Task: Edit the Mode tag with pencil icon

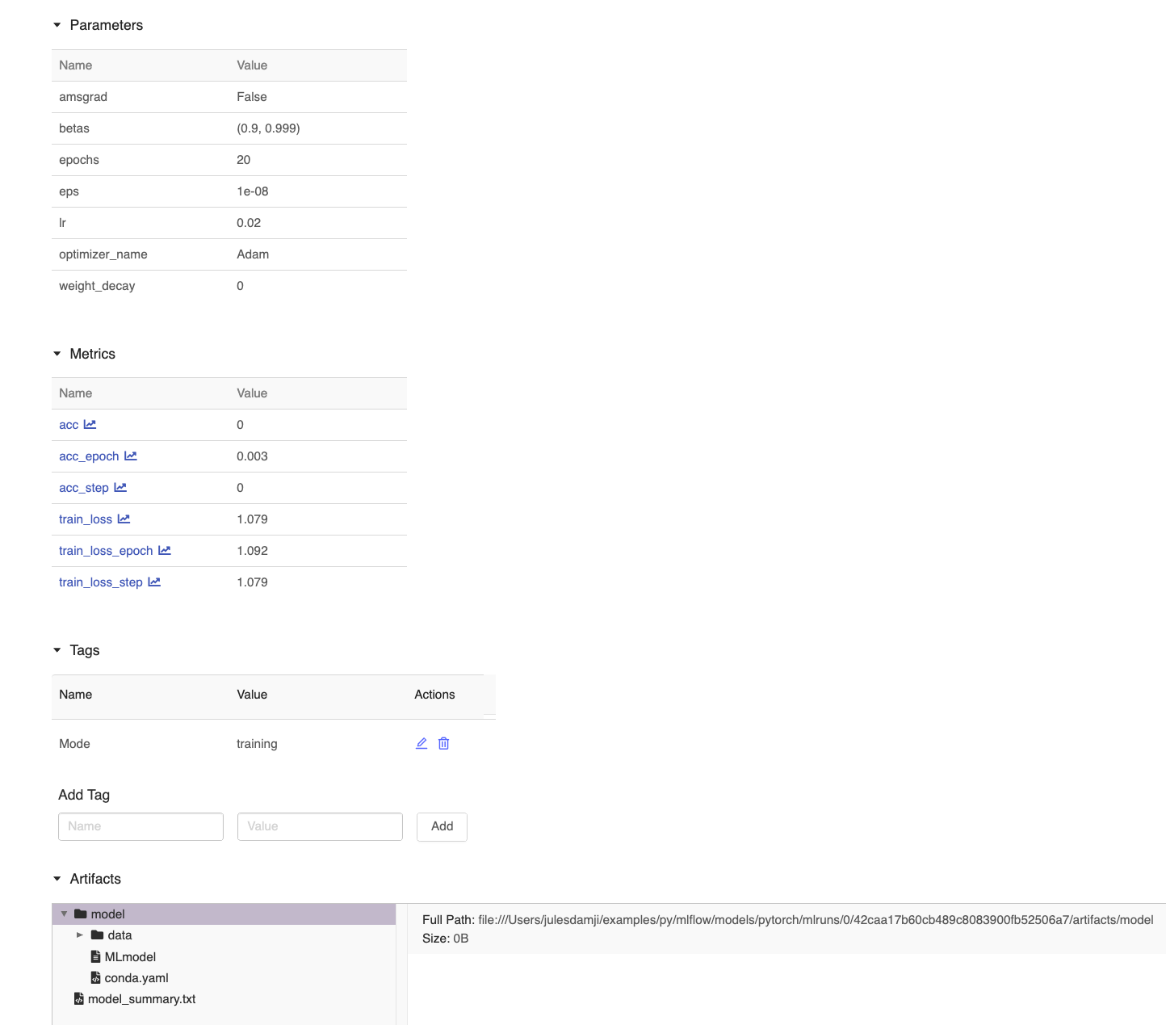Action: click(422, 743)
